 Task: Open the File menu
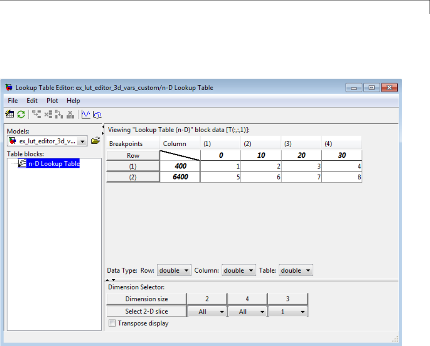coord(13,101)
